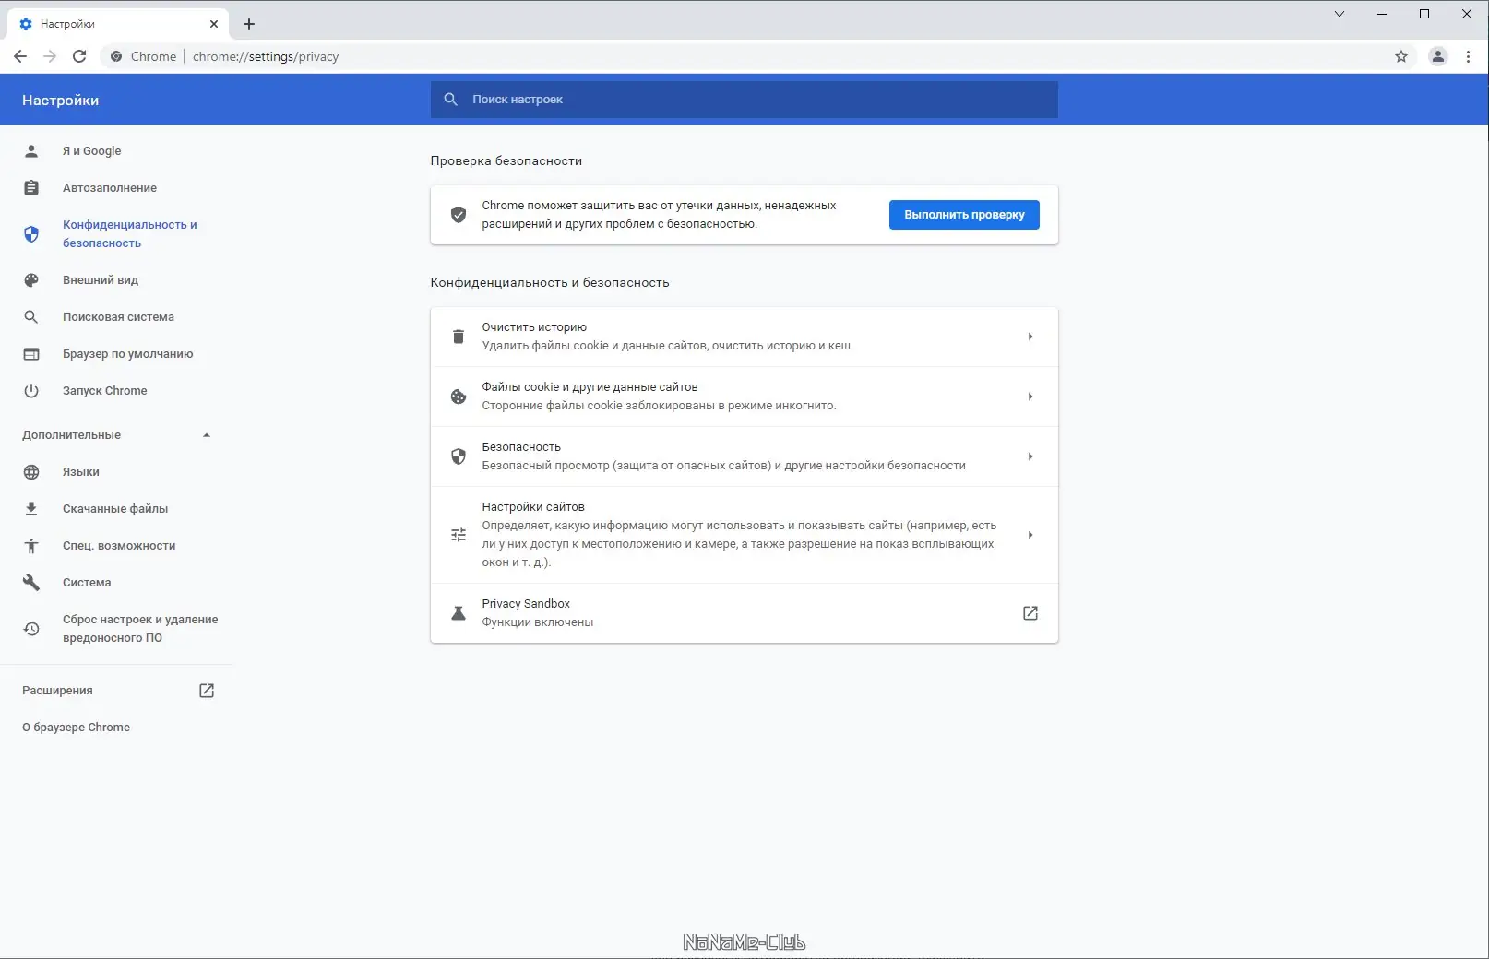Click the forward navigation arrow
This screenshot has height=959, width=1489.
click(x=50, y=56)
